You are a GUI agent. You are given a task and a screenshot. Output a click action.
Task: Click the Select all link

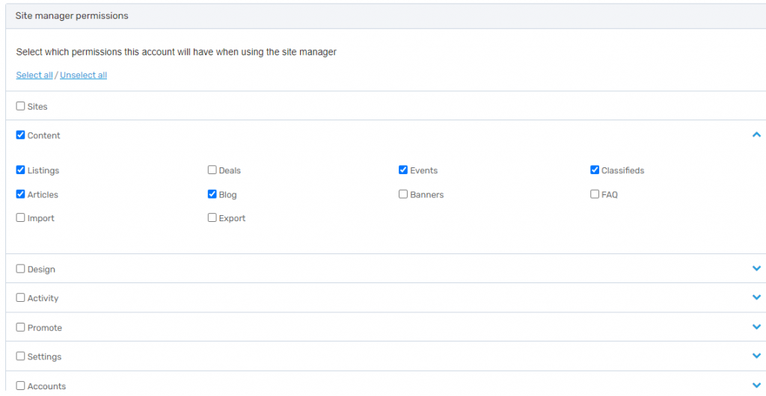[34, 75]
